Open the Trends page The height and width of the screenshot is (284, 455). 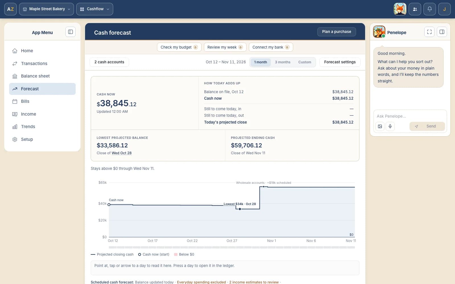click(42, 127)
